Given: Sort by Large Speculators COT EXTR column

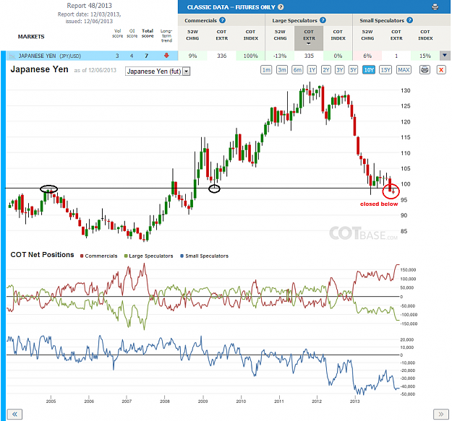Looking at the screenshot, I should tap(309, 38).
